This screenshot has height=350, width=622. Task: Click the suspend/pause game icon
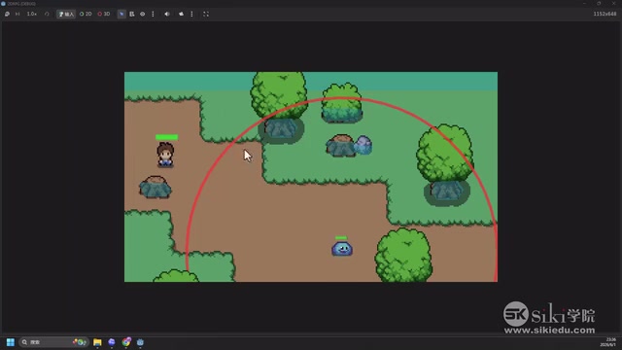pyautogui.click(x=7, y=14)
